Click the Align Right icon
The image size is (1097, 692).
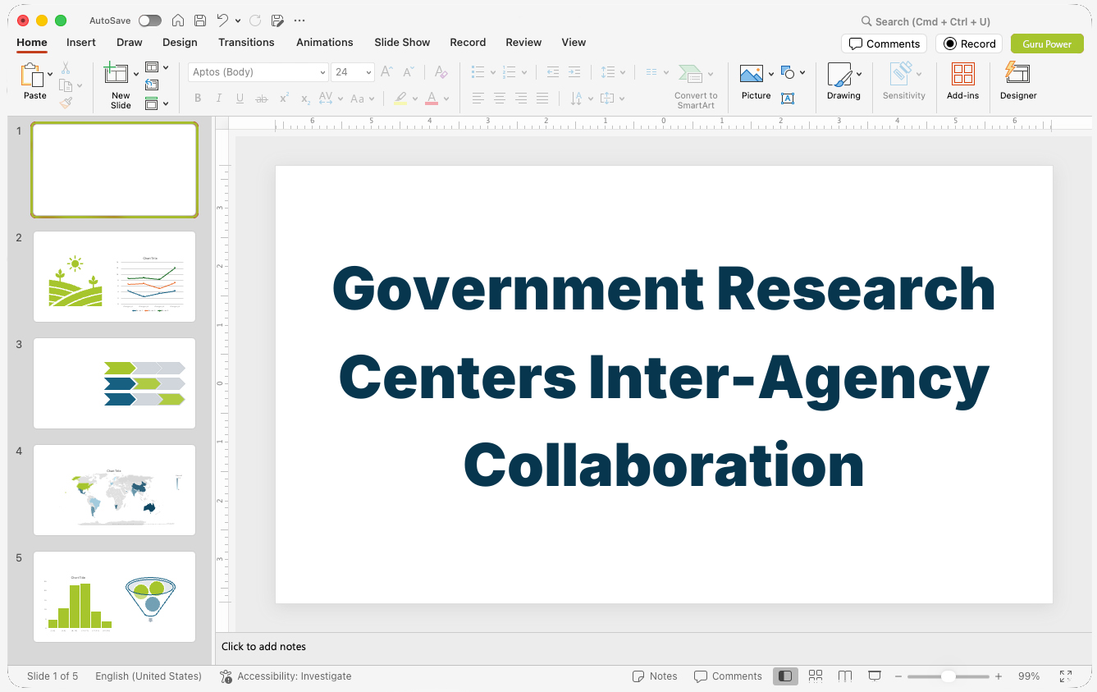point(520,99)
